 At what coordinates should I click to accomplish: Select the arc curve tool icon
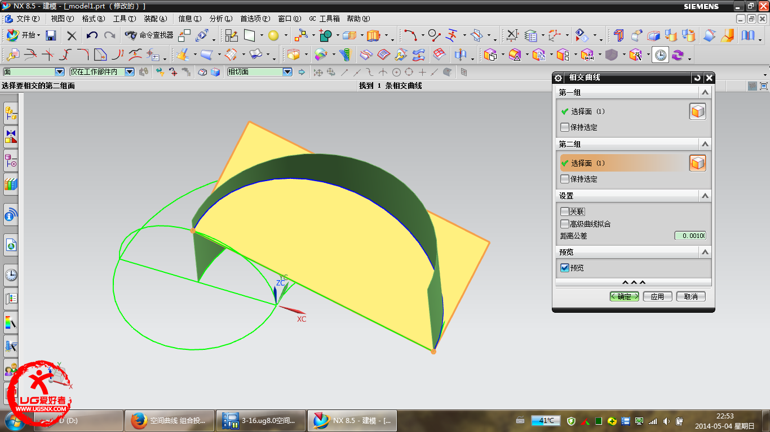(x=410, y=35)
